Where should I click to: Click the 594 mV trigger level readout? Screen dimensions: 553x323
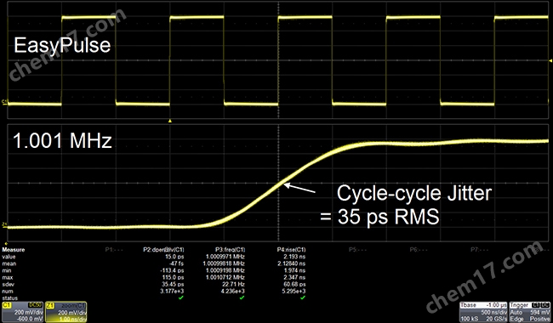(539, 312)
